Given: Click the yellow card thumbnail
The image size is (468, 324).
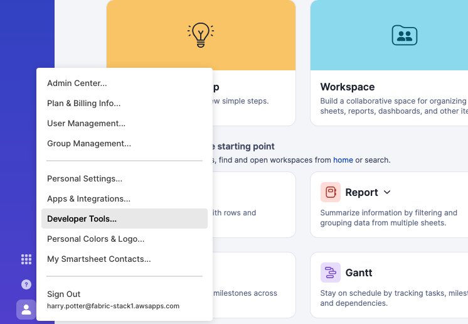Looking at the screenshot, I should pos(201,35).
